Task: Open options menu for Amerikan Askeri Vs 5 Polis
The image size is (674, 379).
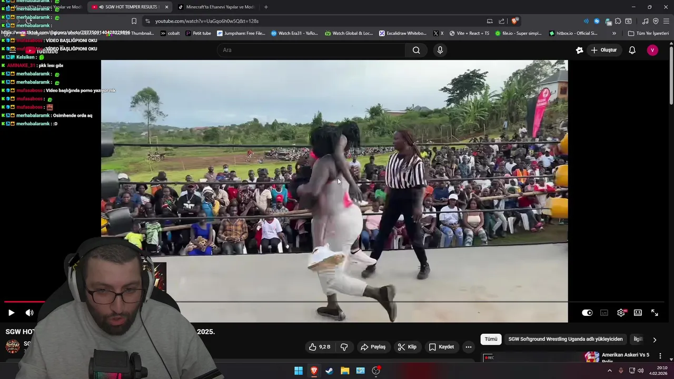Action: tap(660, 356)
